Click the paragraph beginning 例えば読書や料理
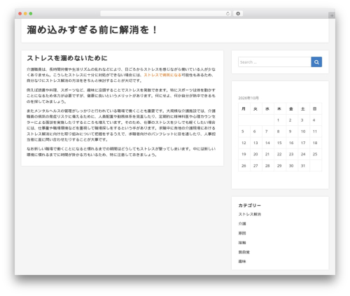The image size is (350, 296). (121, 96)
